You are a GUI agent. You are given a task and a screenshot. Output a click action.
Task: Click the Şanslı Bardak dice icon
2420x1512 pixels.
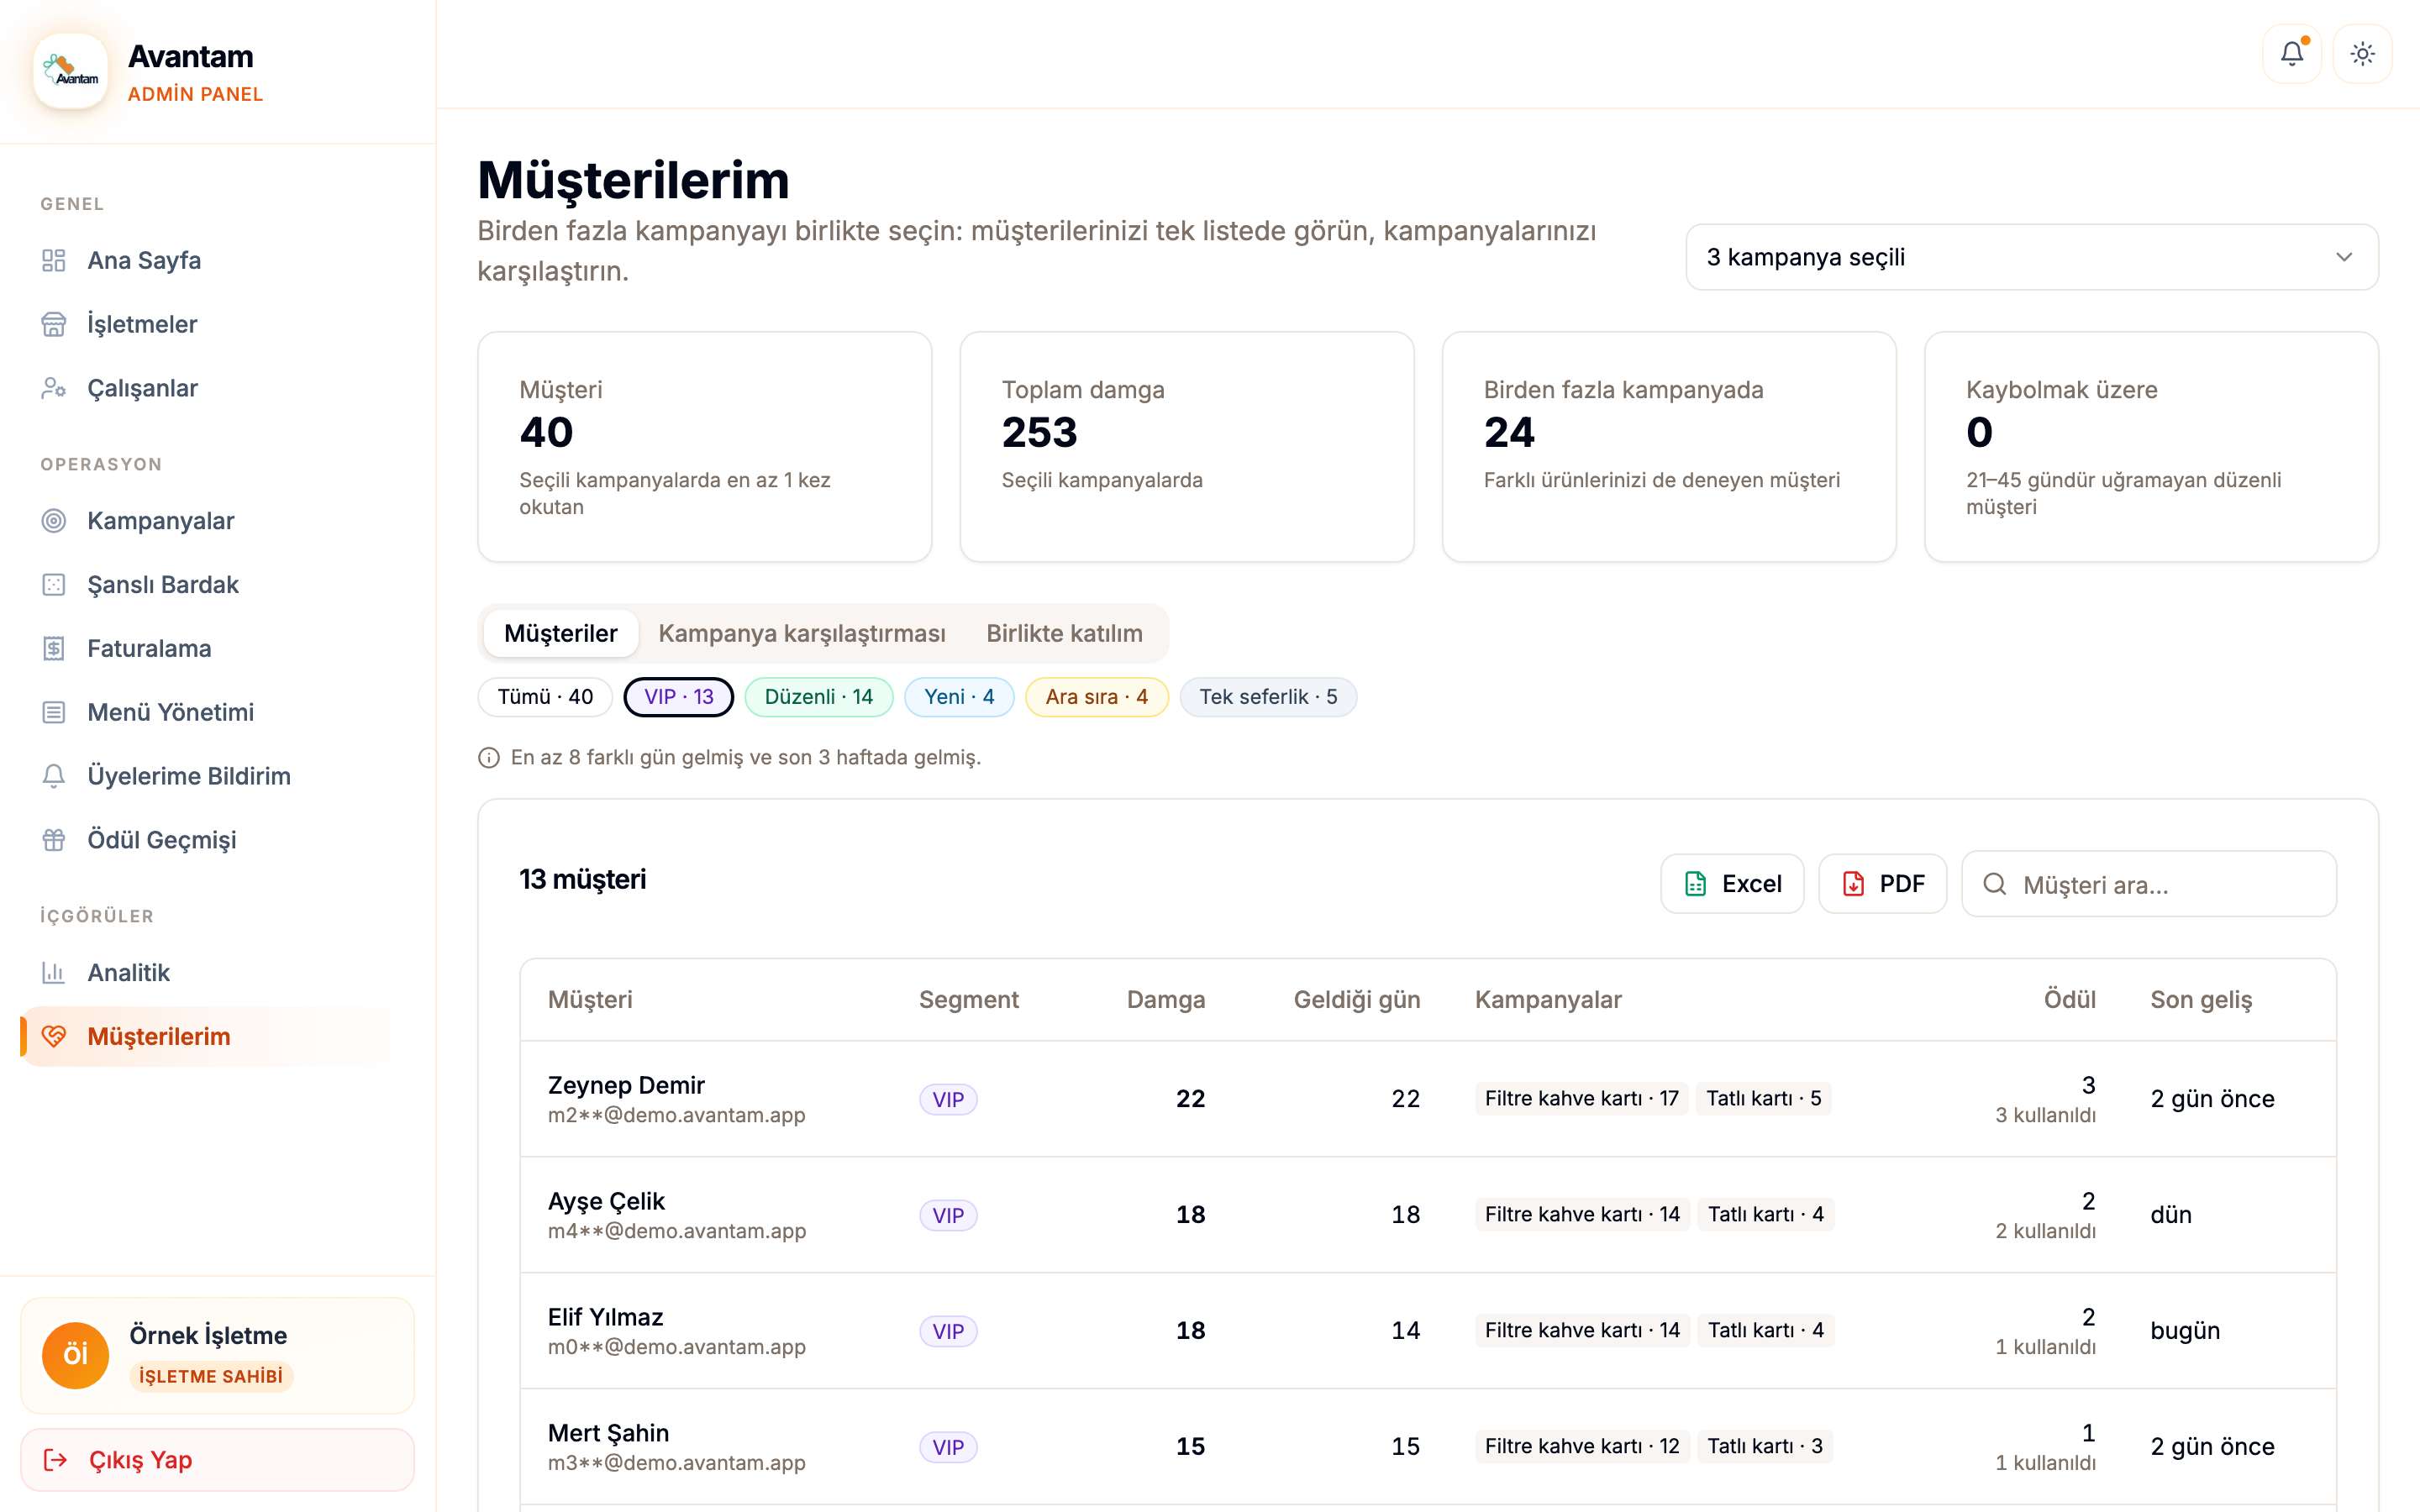(54, 585)
